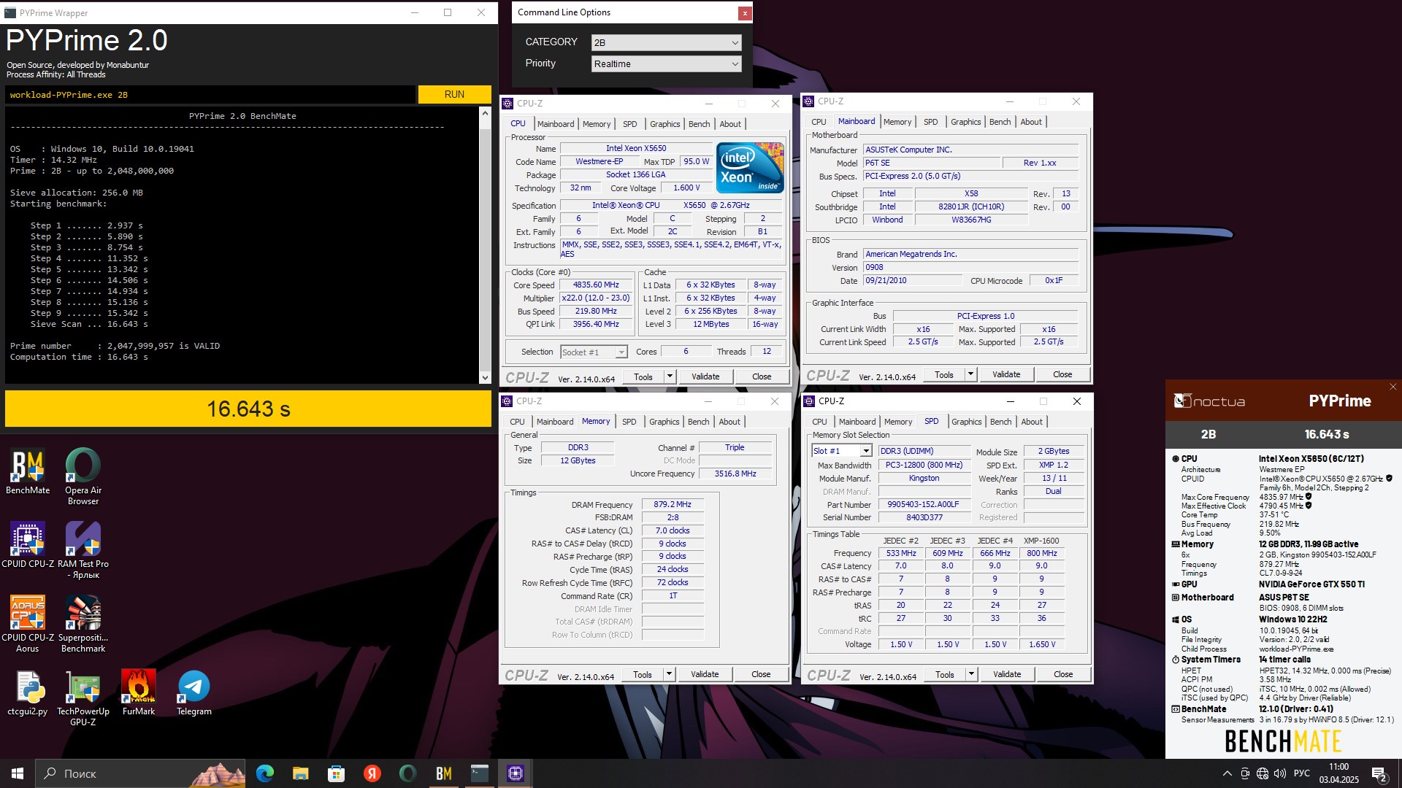Open CPUID CPU-Z desktop shortcut
The width and height of the screenshot is (1402, 788).
point(28,545)
